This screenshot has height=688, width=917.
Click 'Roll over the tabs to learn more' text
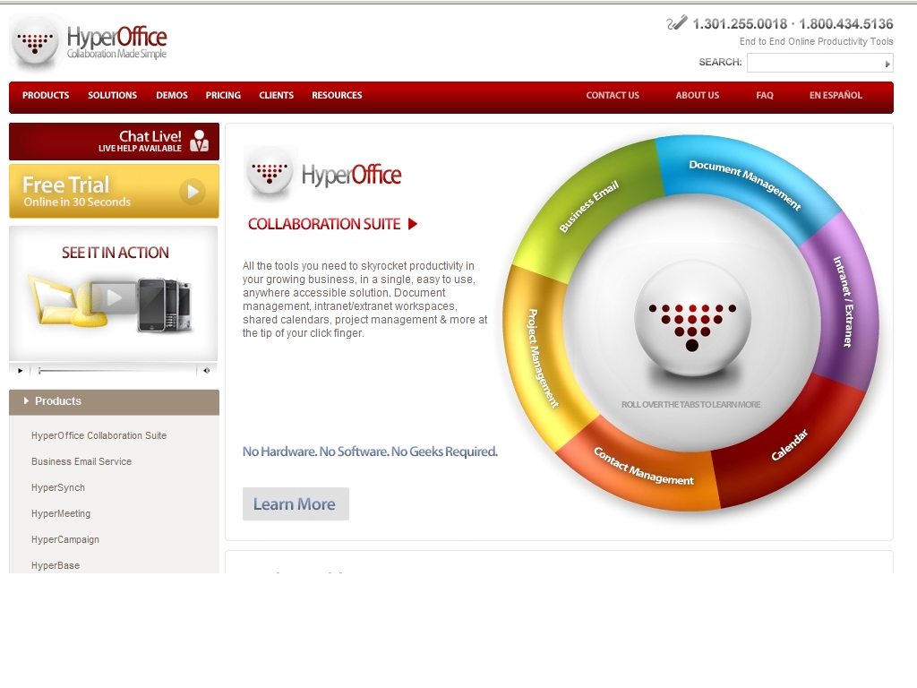click(690, 404)
